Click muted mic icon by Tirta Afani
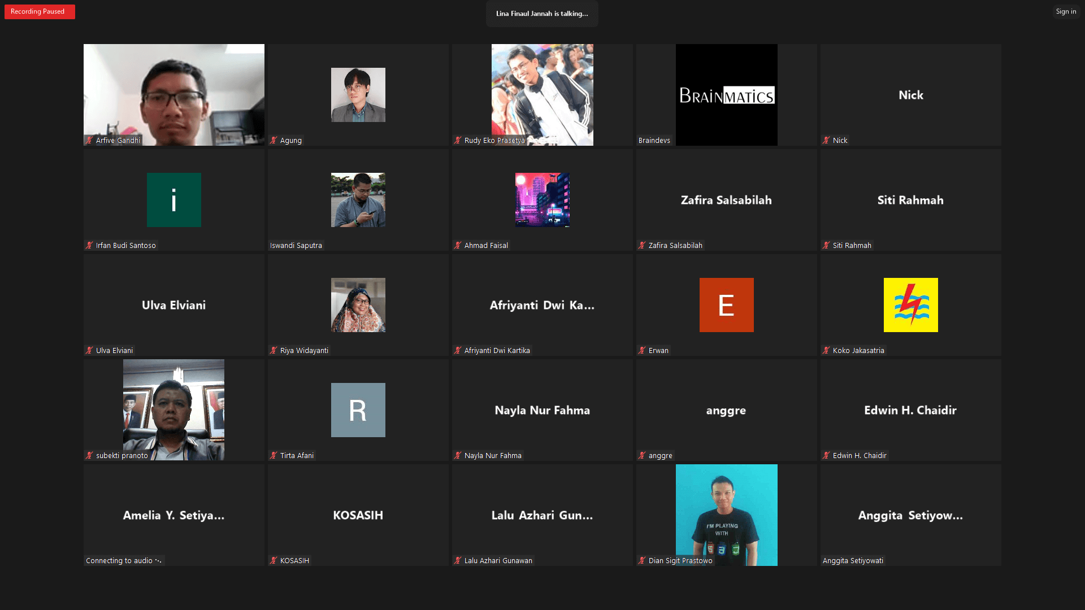 [274, 456]
